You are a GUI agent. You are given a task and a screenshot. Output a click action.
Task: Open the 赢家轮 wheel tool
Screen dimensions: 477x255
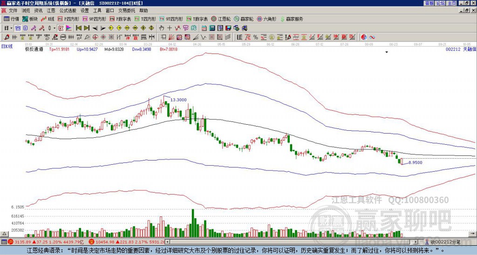pos(244,19)
